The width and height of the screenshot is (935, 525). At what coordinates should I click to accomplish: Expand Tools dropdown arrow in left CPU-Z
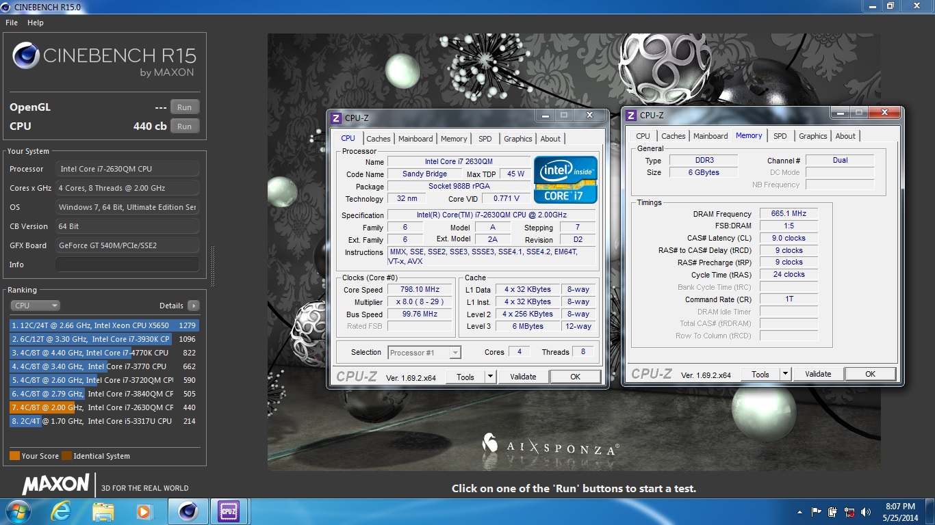click(490, 377)
